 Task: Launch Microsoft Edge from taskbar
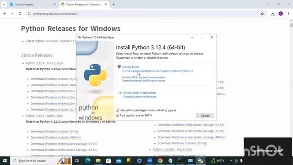pos(87,161)
